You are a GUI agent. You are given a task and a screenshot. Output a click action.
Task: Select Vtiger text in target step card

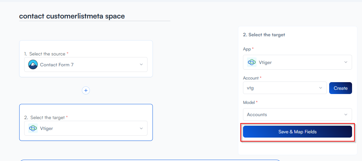pos(46,128)
